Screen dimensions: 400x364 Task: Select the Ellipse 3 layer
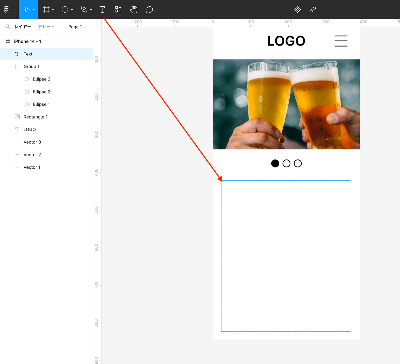(x=46, y=79)
